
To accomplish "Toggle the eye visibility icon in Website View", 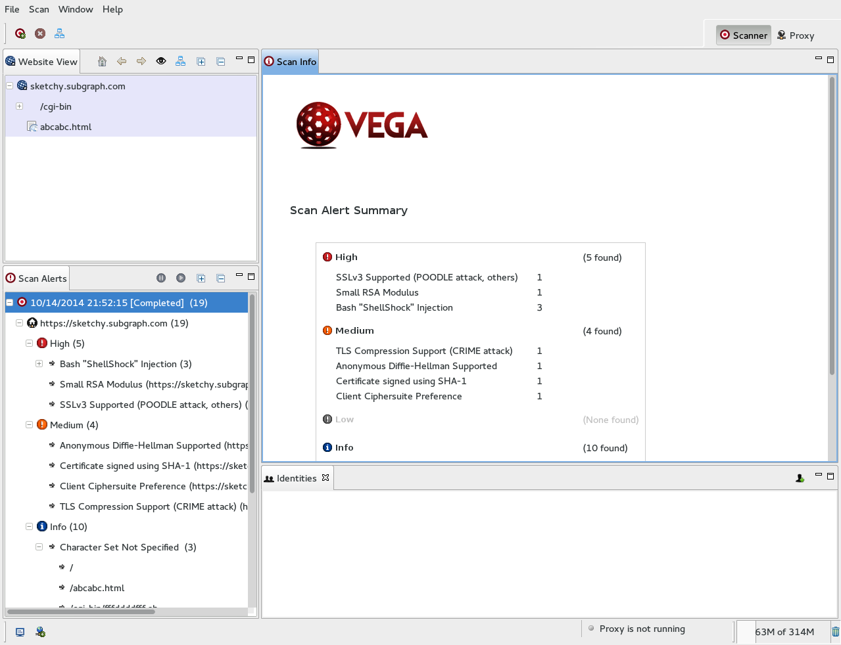I will 161,61.
